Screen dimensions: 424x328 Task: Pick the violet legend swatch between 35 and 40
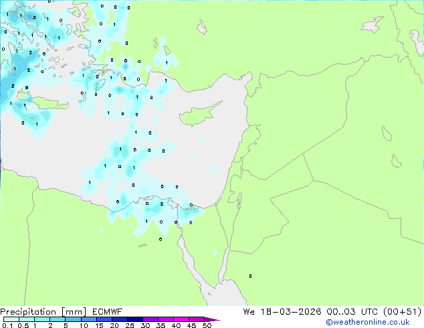(166, 319)
